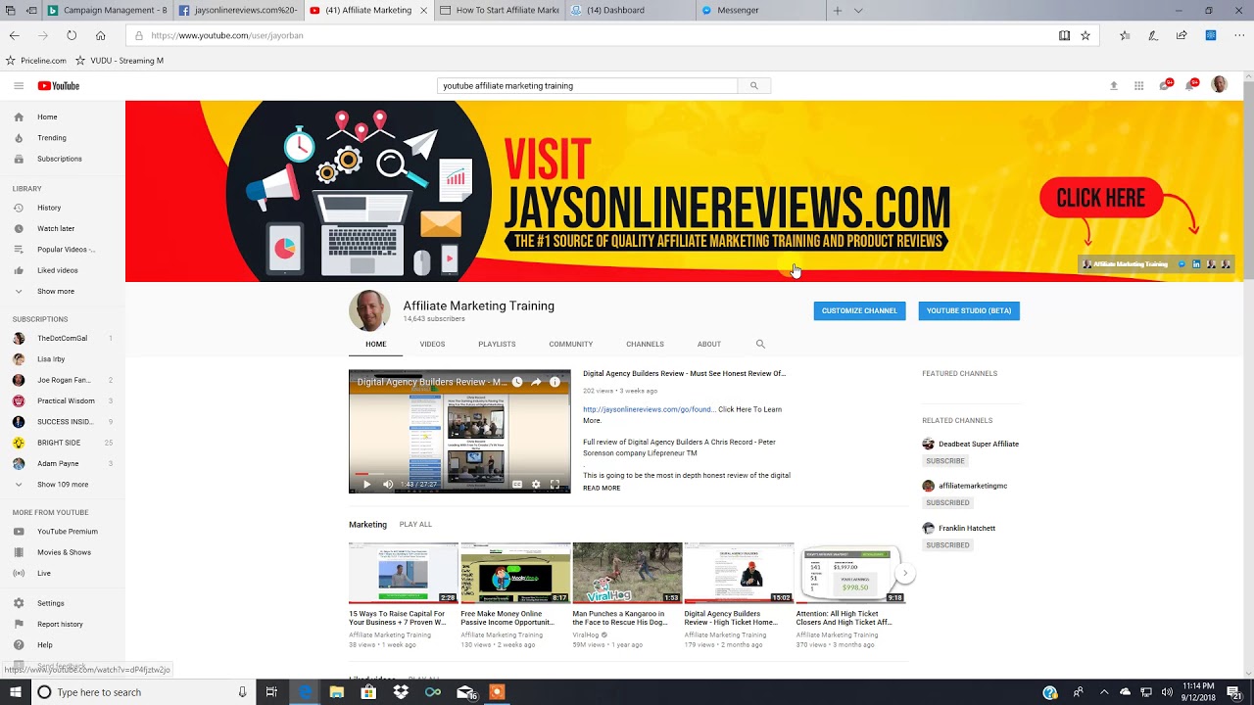This screenshot has height=705, width=1254.
Task: Open Movies & Shows
Action: pos(63,552)
